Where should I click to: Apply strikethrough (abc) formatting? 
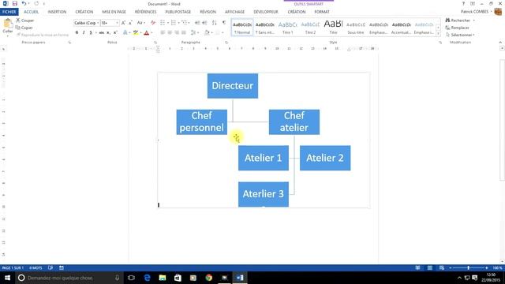pyautogui.click(x=102, y=32)
